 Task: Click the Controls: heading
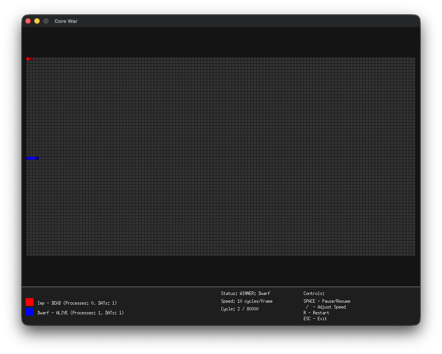click(314, 293)
